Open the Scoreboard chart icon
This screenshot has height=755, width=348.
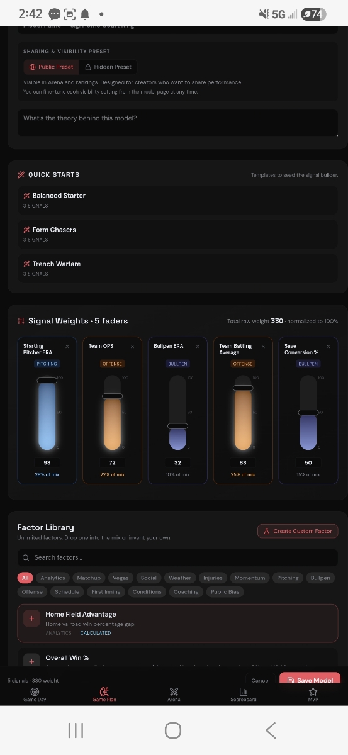(x=243, y=691)
